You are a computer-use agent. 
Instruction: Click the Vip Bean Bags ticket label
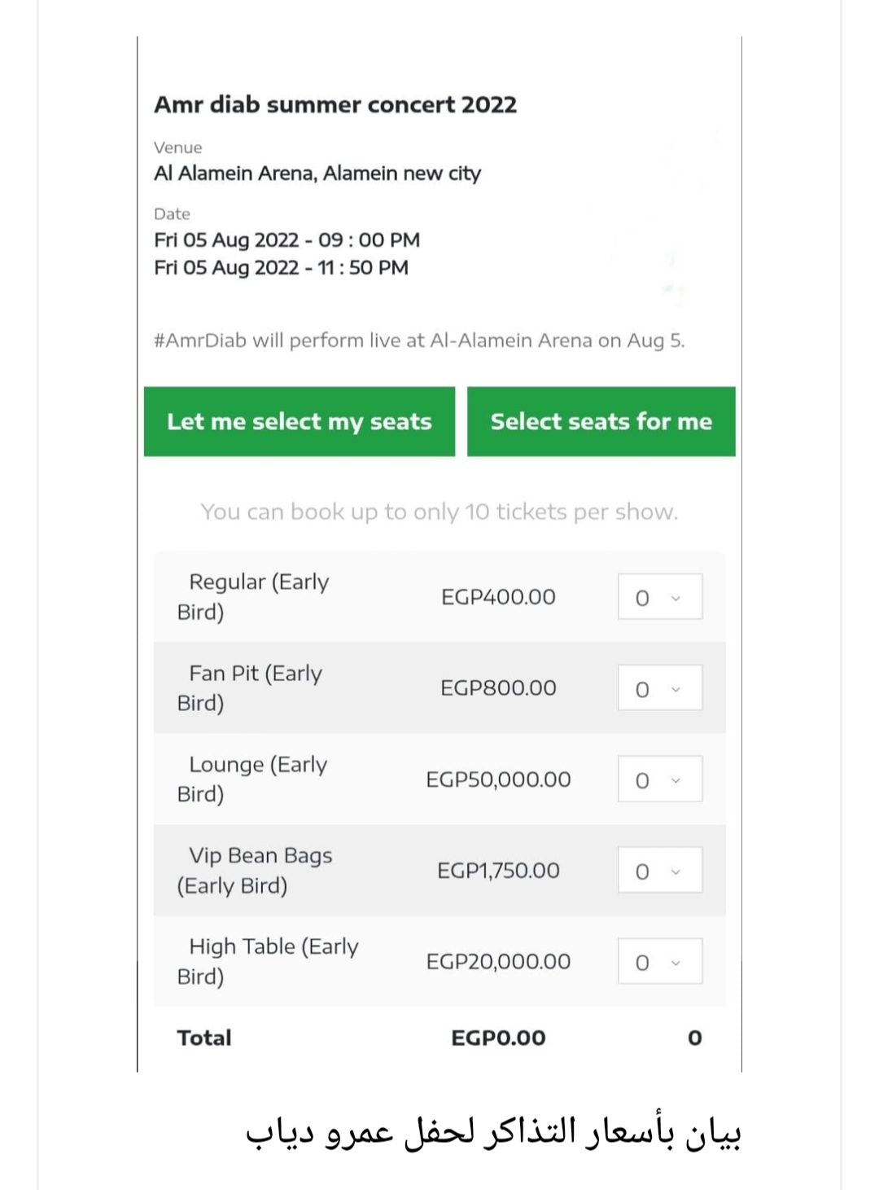[x=256, y=871]
